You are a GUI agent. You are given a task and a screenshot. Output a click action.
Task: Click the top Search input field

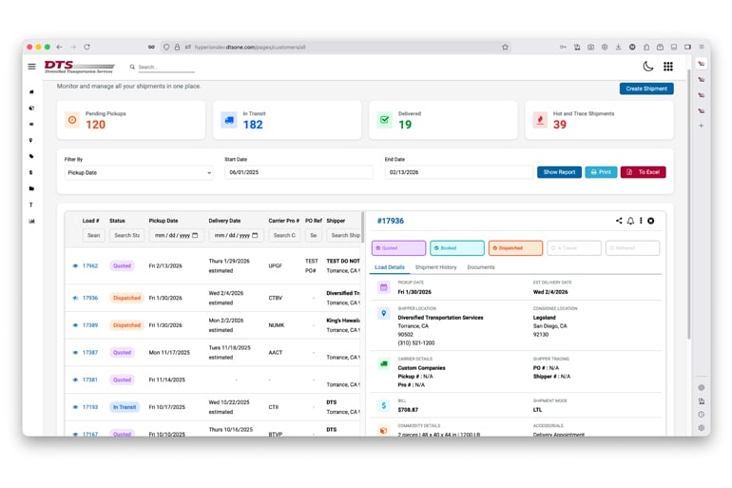(166, 68)
